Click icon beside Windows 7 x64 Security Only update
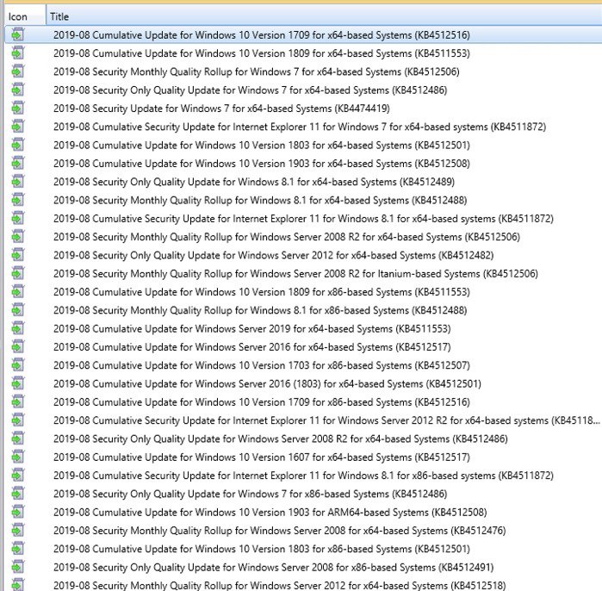The height and width of the screenshot is (591, 602). (x=18, y=90)
